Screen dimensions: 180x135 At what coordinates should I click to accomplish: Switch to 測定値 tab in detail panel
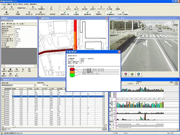tap(9, 24)
